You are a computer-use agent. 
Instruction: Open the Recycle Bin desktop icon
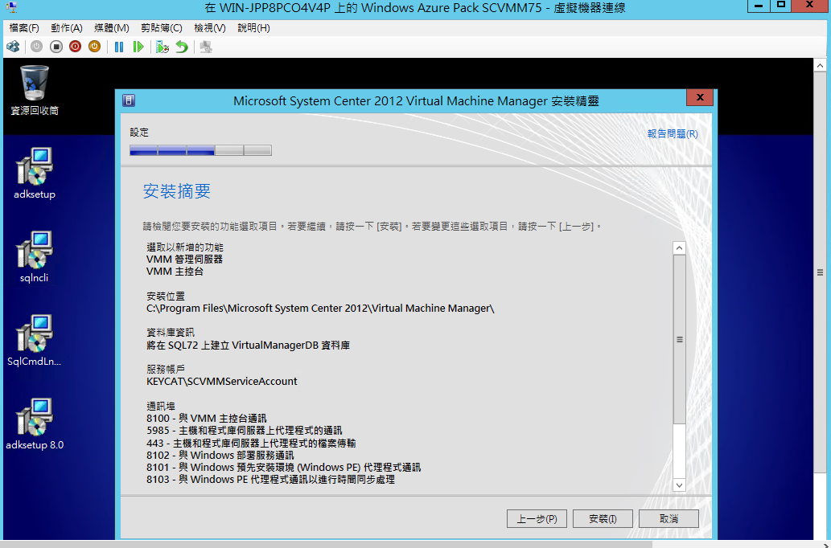[x=35, y=90]
